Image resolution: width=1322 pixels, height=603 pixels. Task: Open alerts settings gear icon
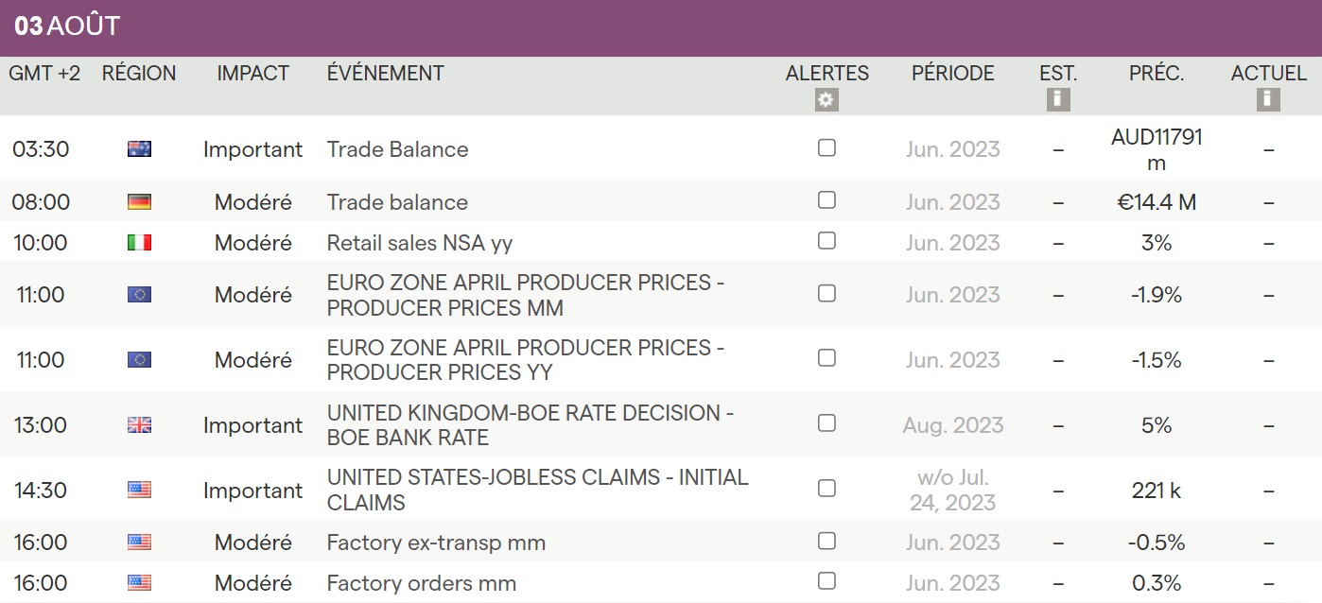pos(826,99)
